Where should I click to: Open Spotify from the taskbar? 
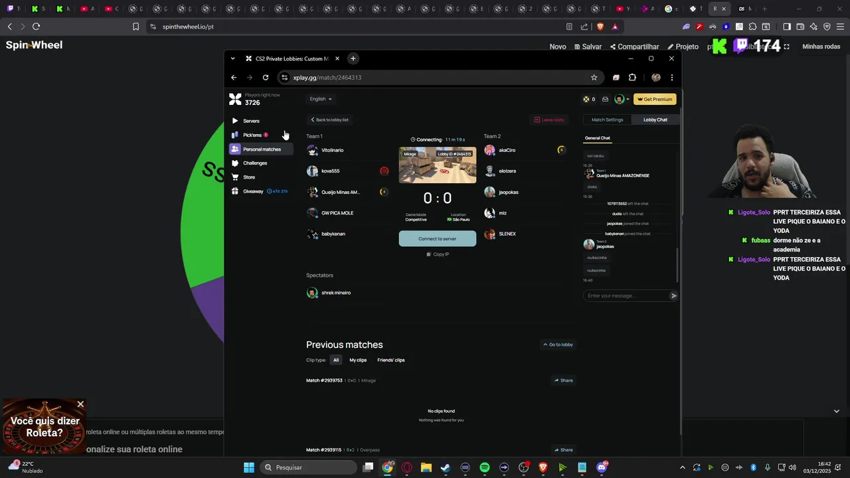(x=485, y=467)
